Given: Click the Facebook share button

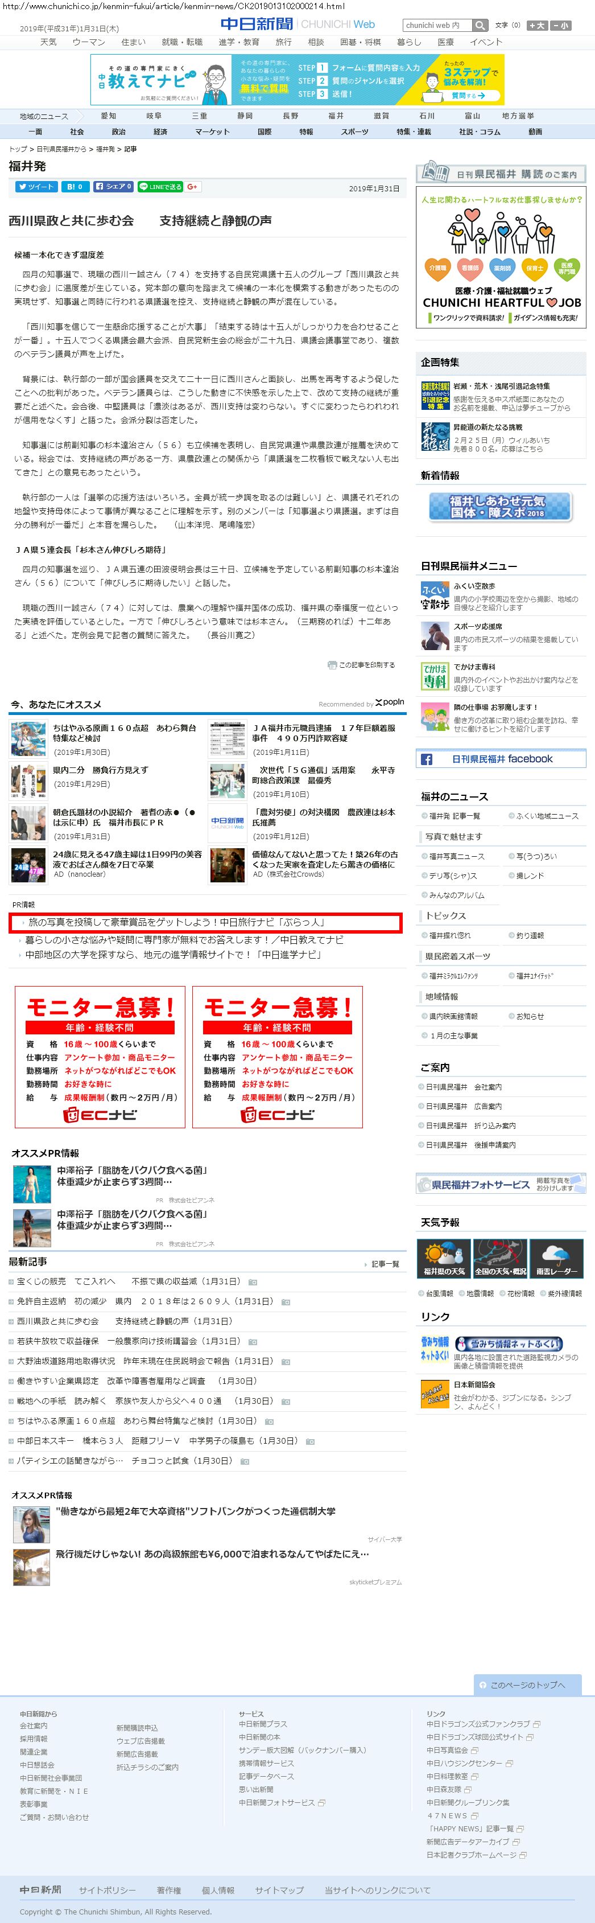Looking at the screenshot, I should tap(113, 187).
